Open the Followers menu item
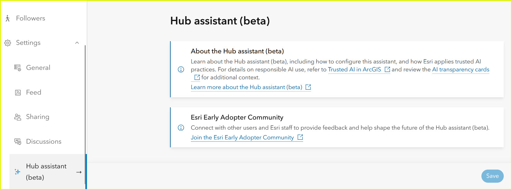The image size is (512, 190). pyautogui.click(x=31, y=18)
